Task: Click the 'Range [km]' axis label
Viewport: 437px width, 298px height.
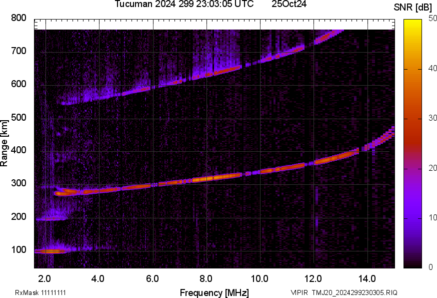Action: [4, 143]
